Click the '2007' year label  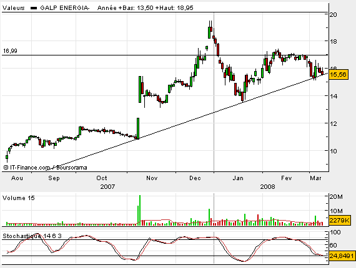107,187
